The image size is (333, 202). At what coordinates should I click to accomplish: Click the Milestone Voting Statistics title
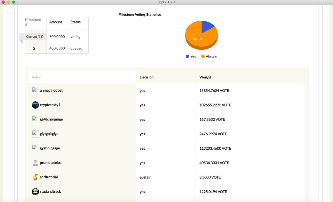[x=140, y=15]
